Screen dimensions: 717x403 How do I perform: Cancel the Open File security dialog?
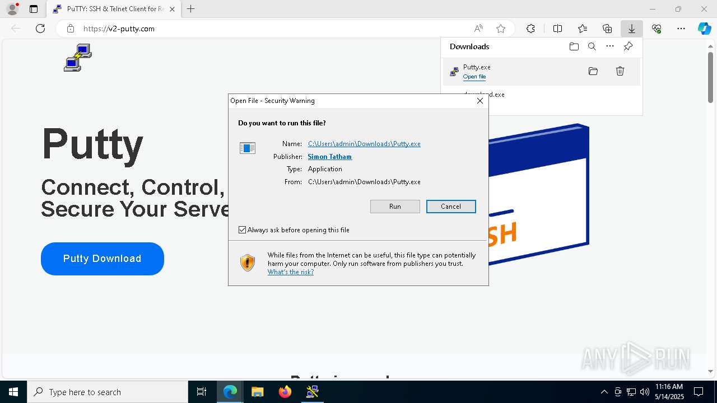(451, 207)
